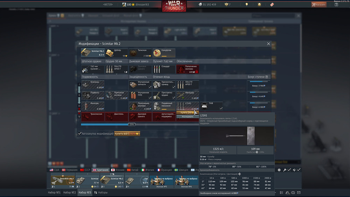The width and height of the screenshot is (350, 197).
Task: Select the Тормозная система modification
Action: tap(116, 95)
